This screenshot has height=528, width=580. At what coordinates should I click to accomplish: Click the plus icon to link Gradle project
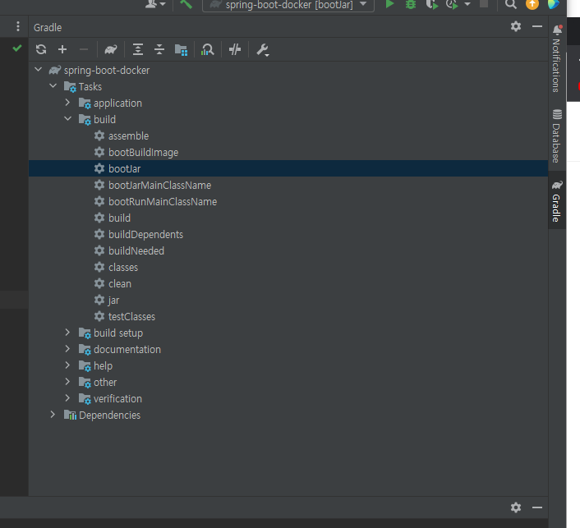tap(62, 49)
